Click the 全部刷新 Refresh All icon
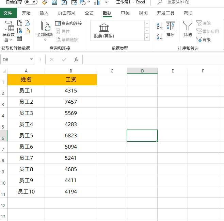The image size is (224, 221). pyautogui.click(x=45, y=26)
